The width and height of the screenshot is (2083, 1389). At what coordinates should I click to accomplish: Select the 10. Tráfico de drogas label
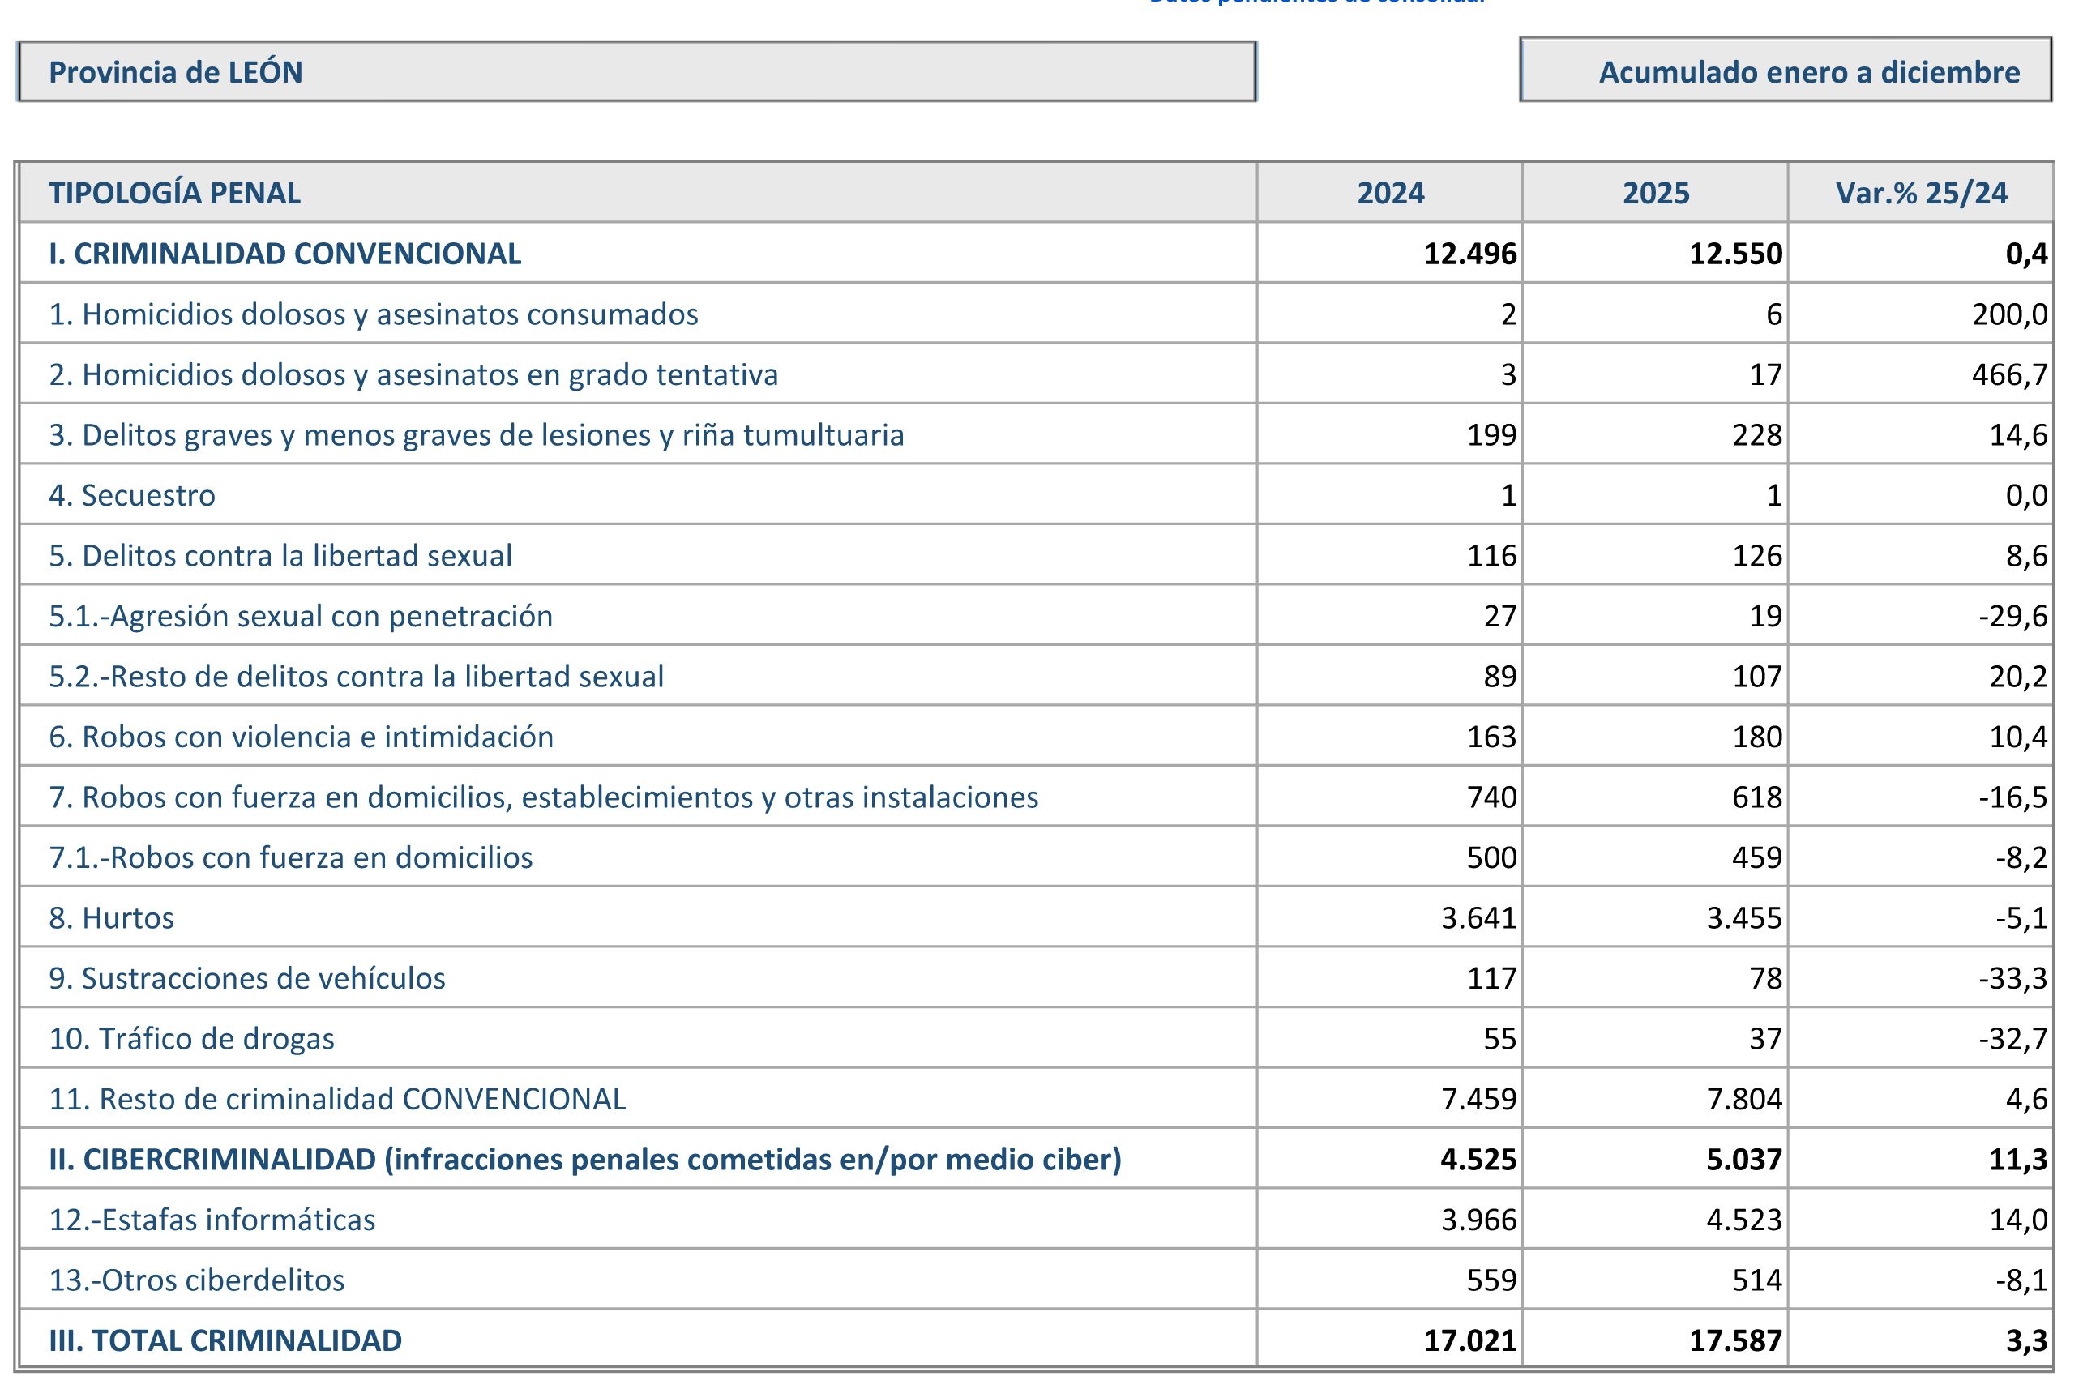click(x=191, y=1038)
